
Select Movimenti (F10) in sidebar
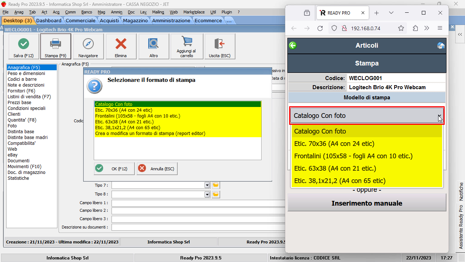tap(24, 167)
